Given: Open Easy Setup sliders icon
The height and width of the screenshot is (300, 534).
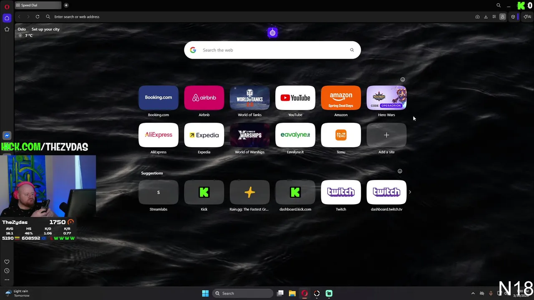Looking at the screenshot, I should pos(494,17).
